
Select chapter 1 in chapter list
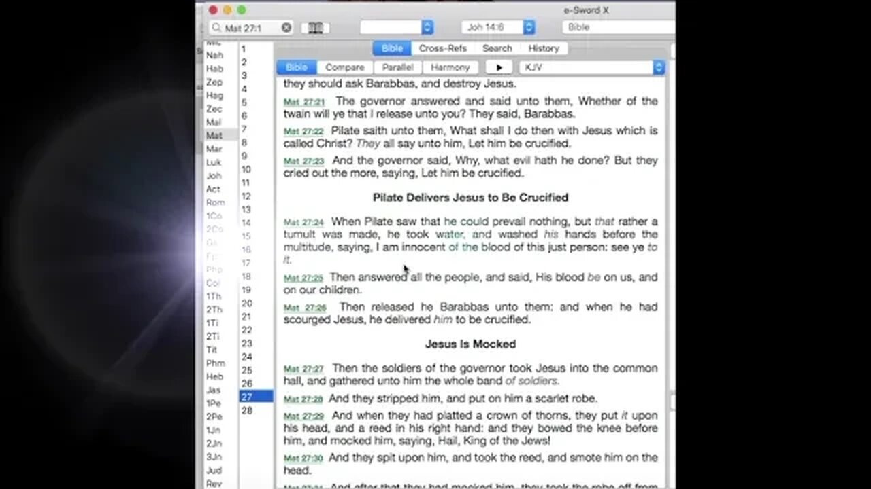coord(244,49)
